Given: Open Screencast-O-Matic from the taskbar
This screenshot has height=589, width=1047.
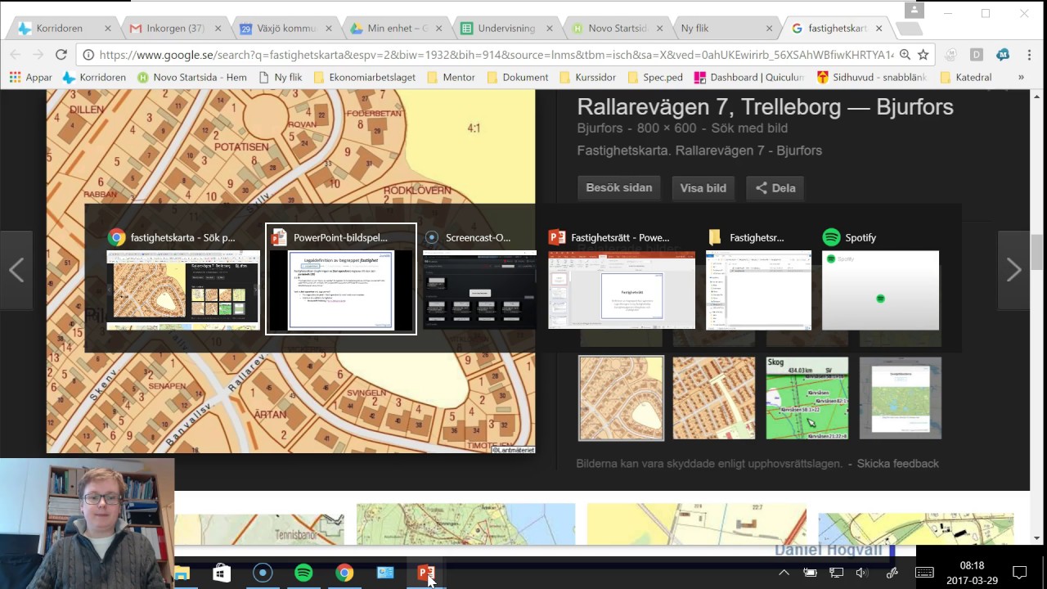Looking at the screenshot, I should pyautogui.click(x=263, y=573).
